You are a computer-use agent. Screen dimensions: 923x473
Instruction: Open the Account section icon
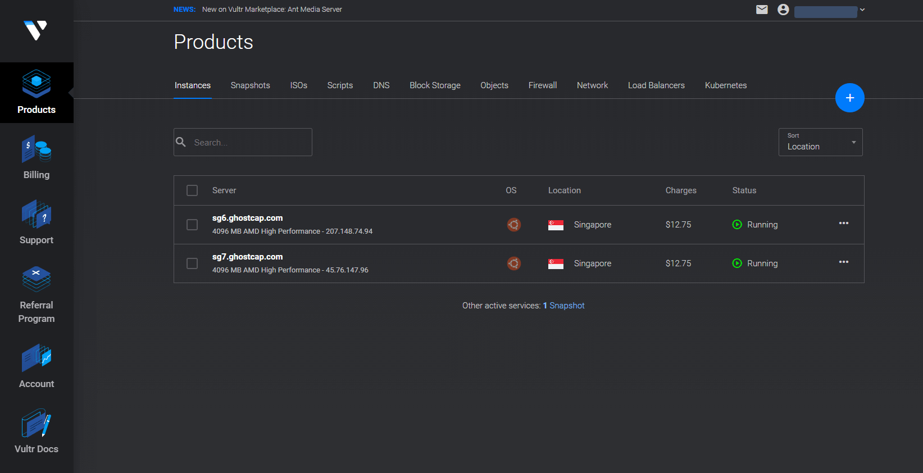point(37,358)
